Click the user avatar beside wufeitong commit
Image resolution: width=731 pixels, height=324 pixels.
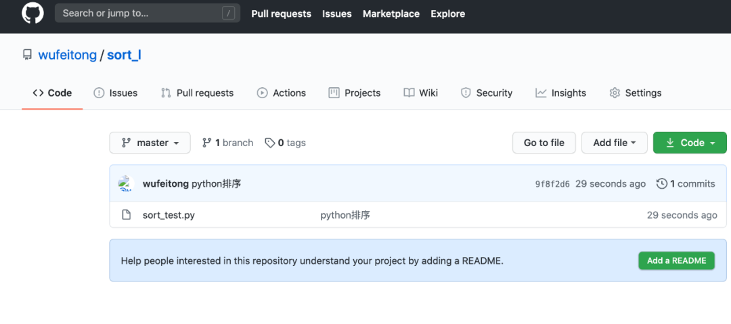click(126, 184)
